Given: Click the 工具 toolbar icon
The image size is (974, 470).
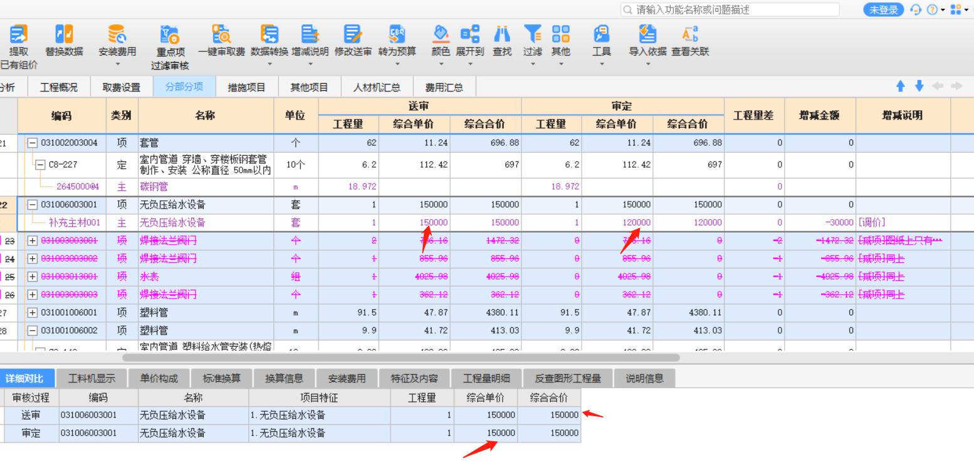Looking at the screenshot, I should click(x=602, y=34).
